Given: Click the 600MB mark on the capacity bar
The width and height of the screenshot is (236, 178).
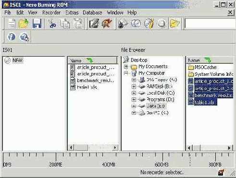Looking at the screenshot, I should tap(162, 165).
